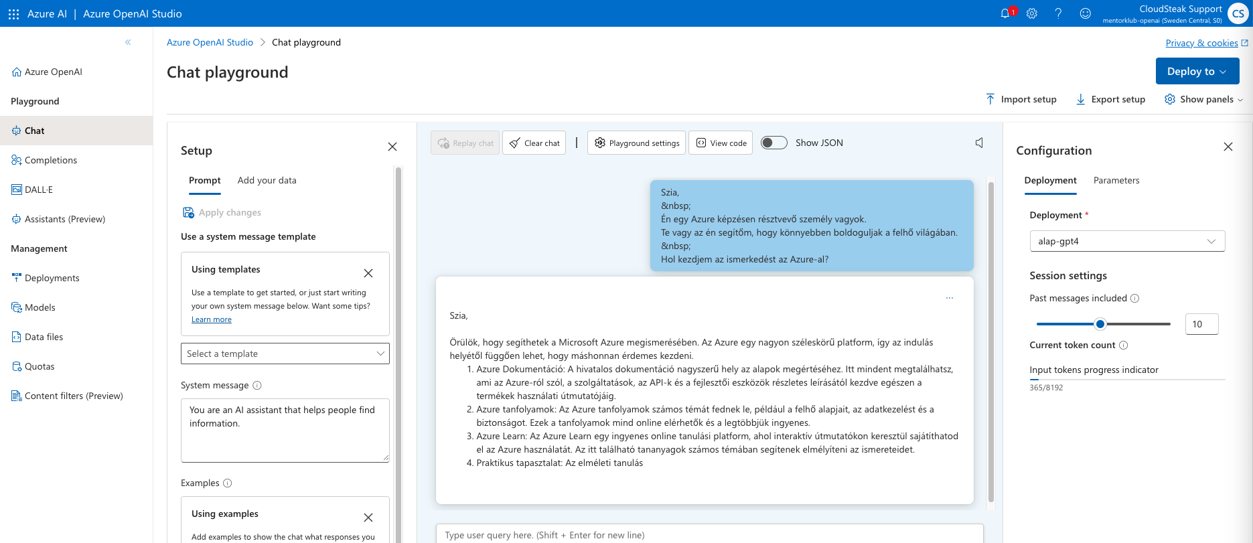Open Data files management
1253x543 pixels.
pos(38,337)
